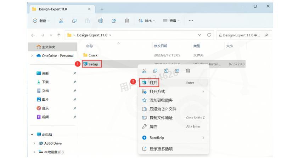Open the recent locations dropdown arrow

[x=51, y=35]
